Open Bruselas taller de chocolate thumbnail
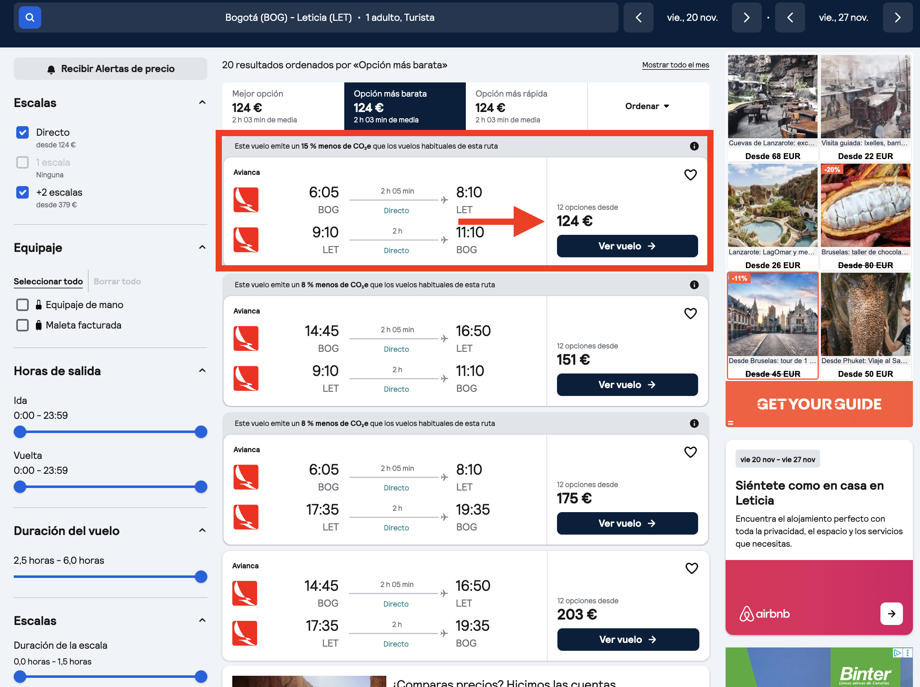The image size is (920, 687). (x=865, y=206)
